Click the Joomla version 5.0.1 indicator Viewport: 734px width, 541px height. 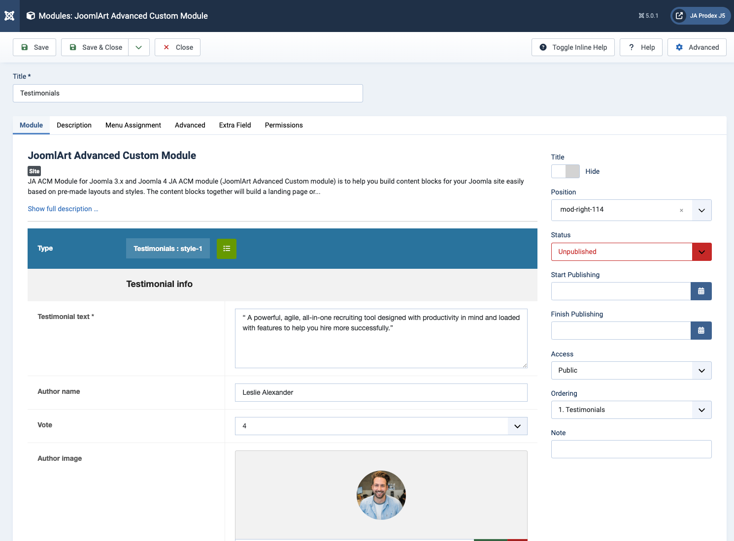click(648, 16)
